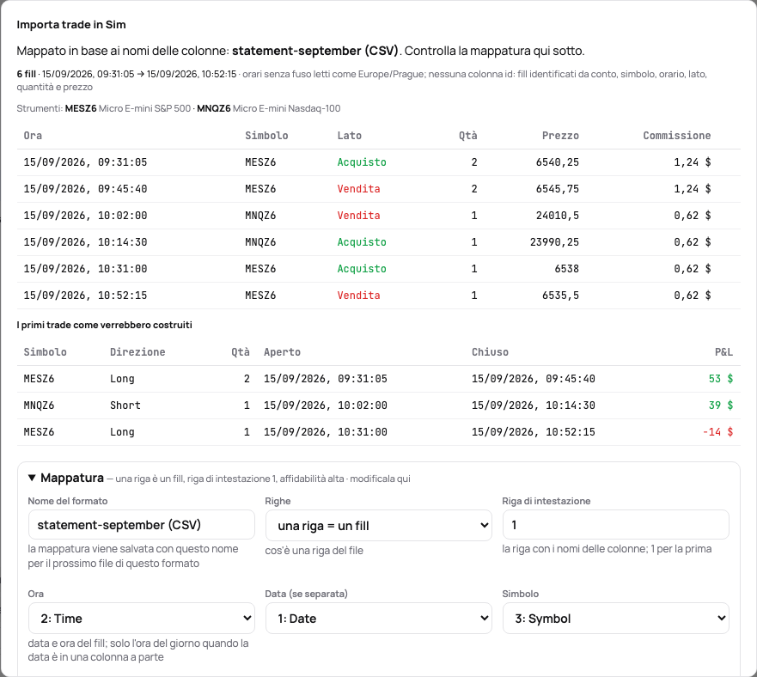Click the 'Direzione' column header
This screenshot has height=677, width=757.
tap(137, 352)
